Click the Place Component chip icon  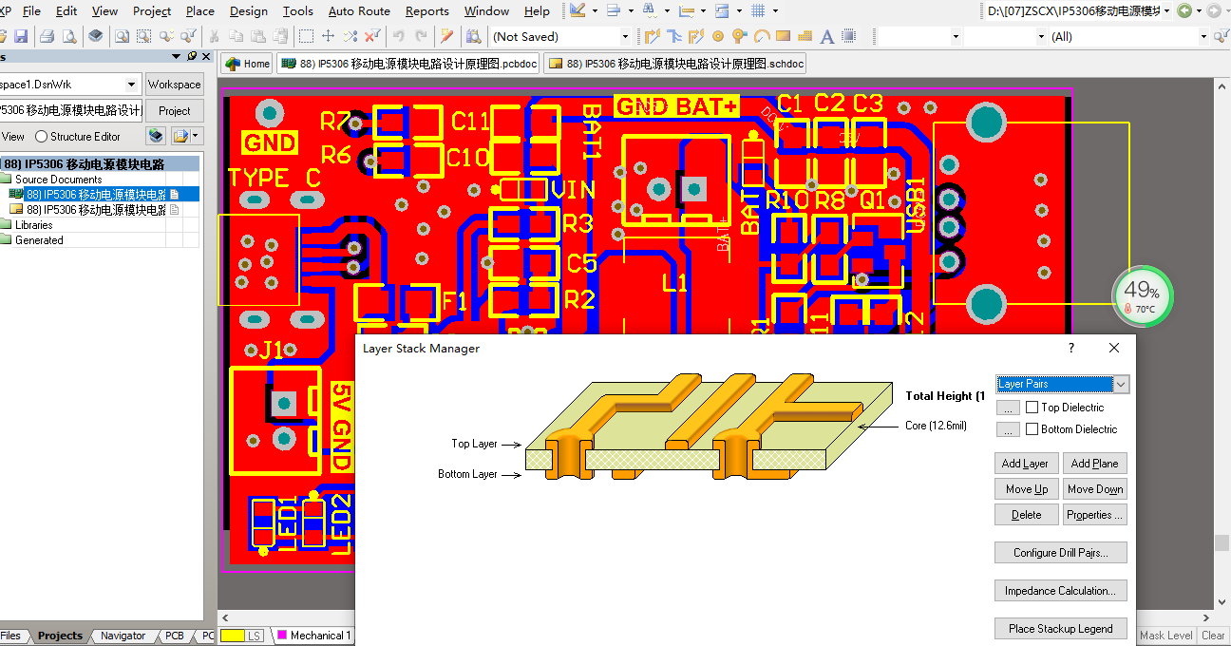848,37
